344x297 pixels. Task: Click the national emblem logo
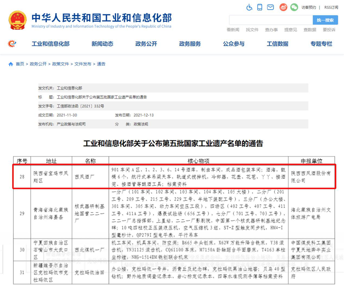(x=18, y=20)
